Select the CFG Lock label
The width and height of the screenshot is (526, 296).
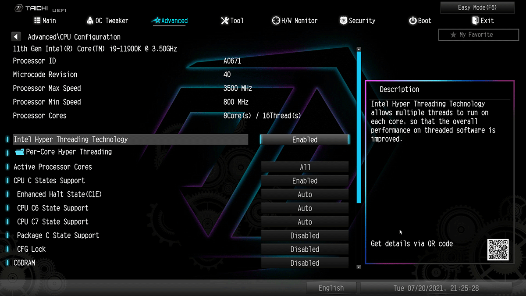31,249
